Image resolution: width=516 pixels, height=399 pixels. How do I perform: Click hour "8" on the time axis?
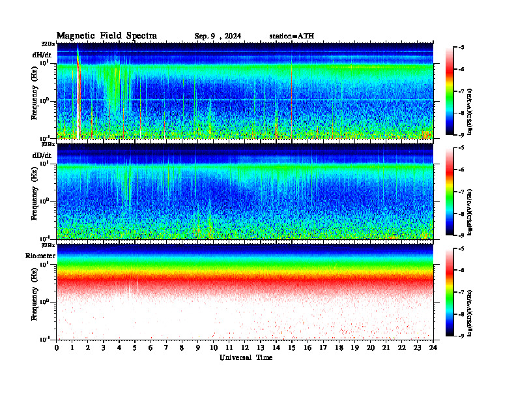point(182,348)
